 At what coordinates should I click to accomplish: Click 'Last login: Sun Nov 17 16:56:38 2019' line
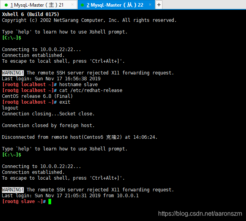51,79
